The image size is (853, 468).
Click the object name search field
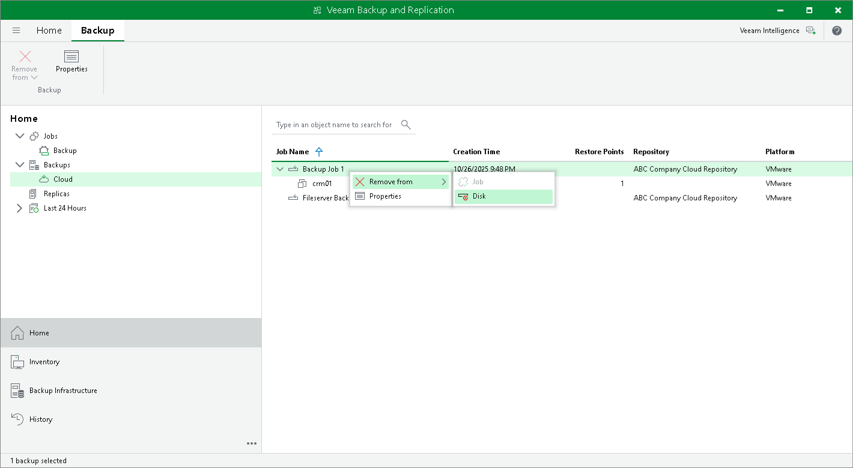[334, 125]
